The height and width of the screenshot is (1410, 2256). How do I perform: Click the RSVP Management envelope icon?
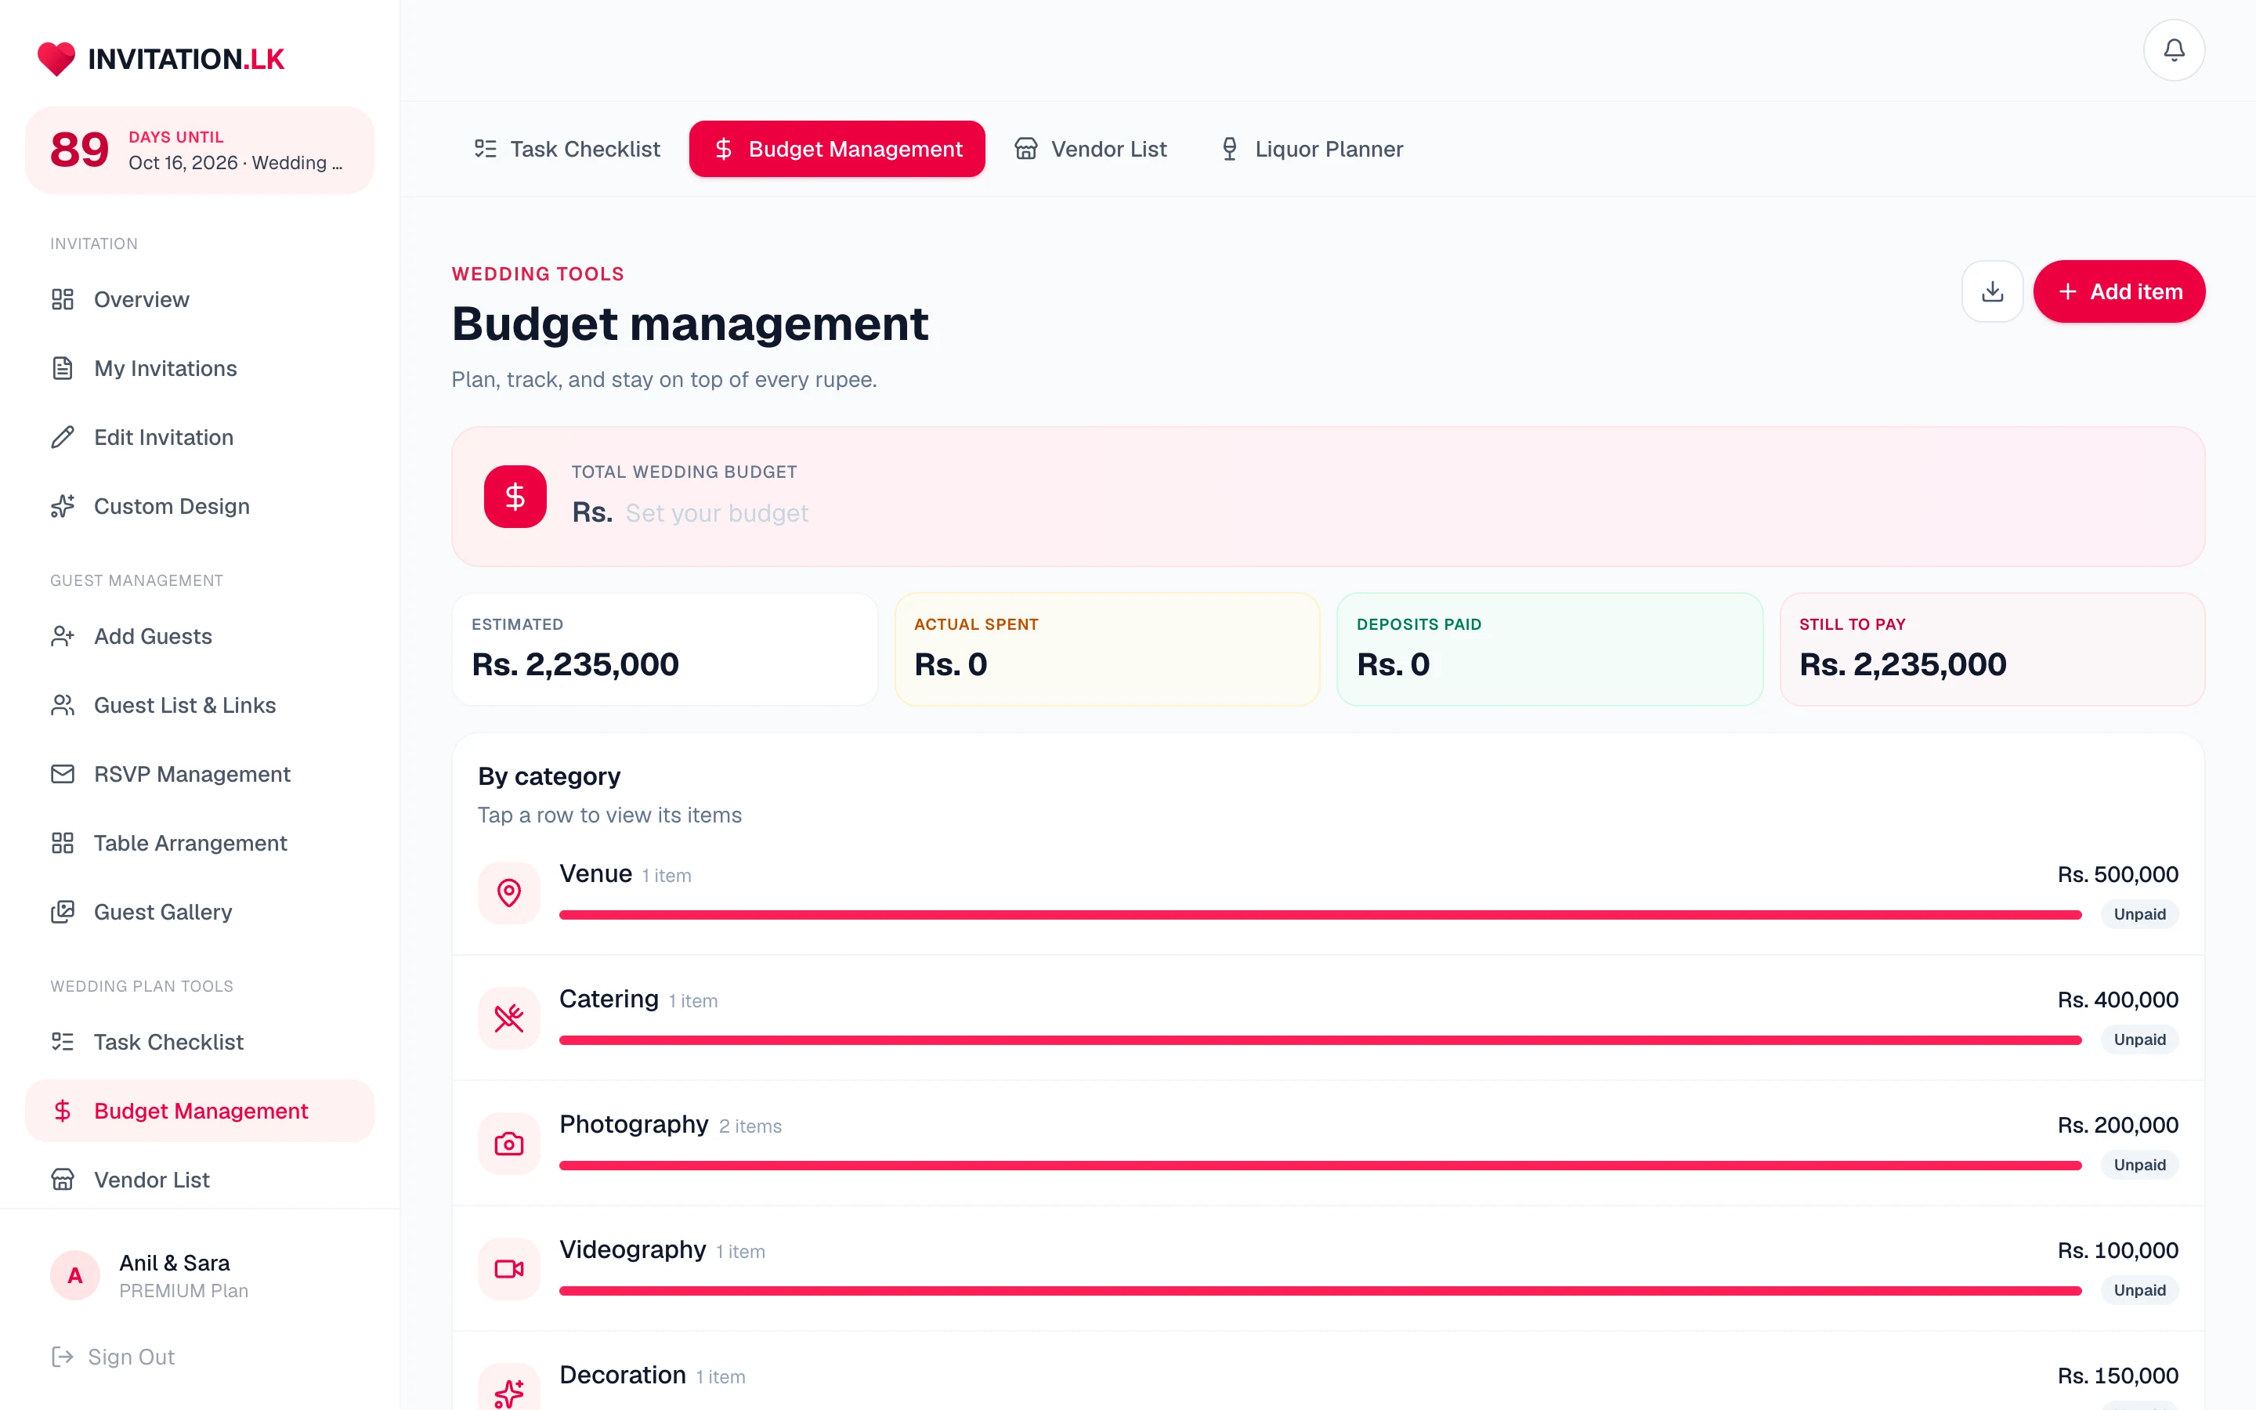(x=63, y=774)
